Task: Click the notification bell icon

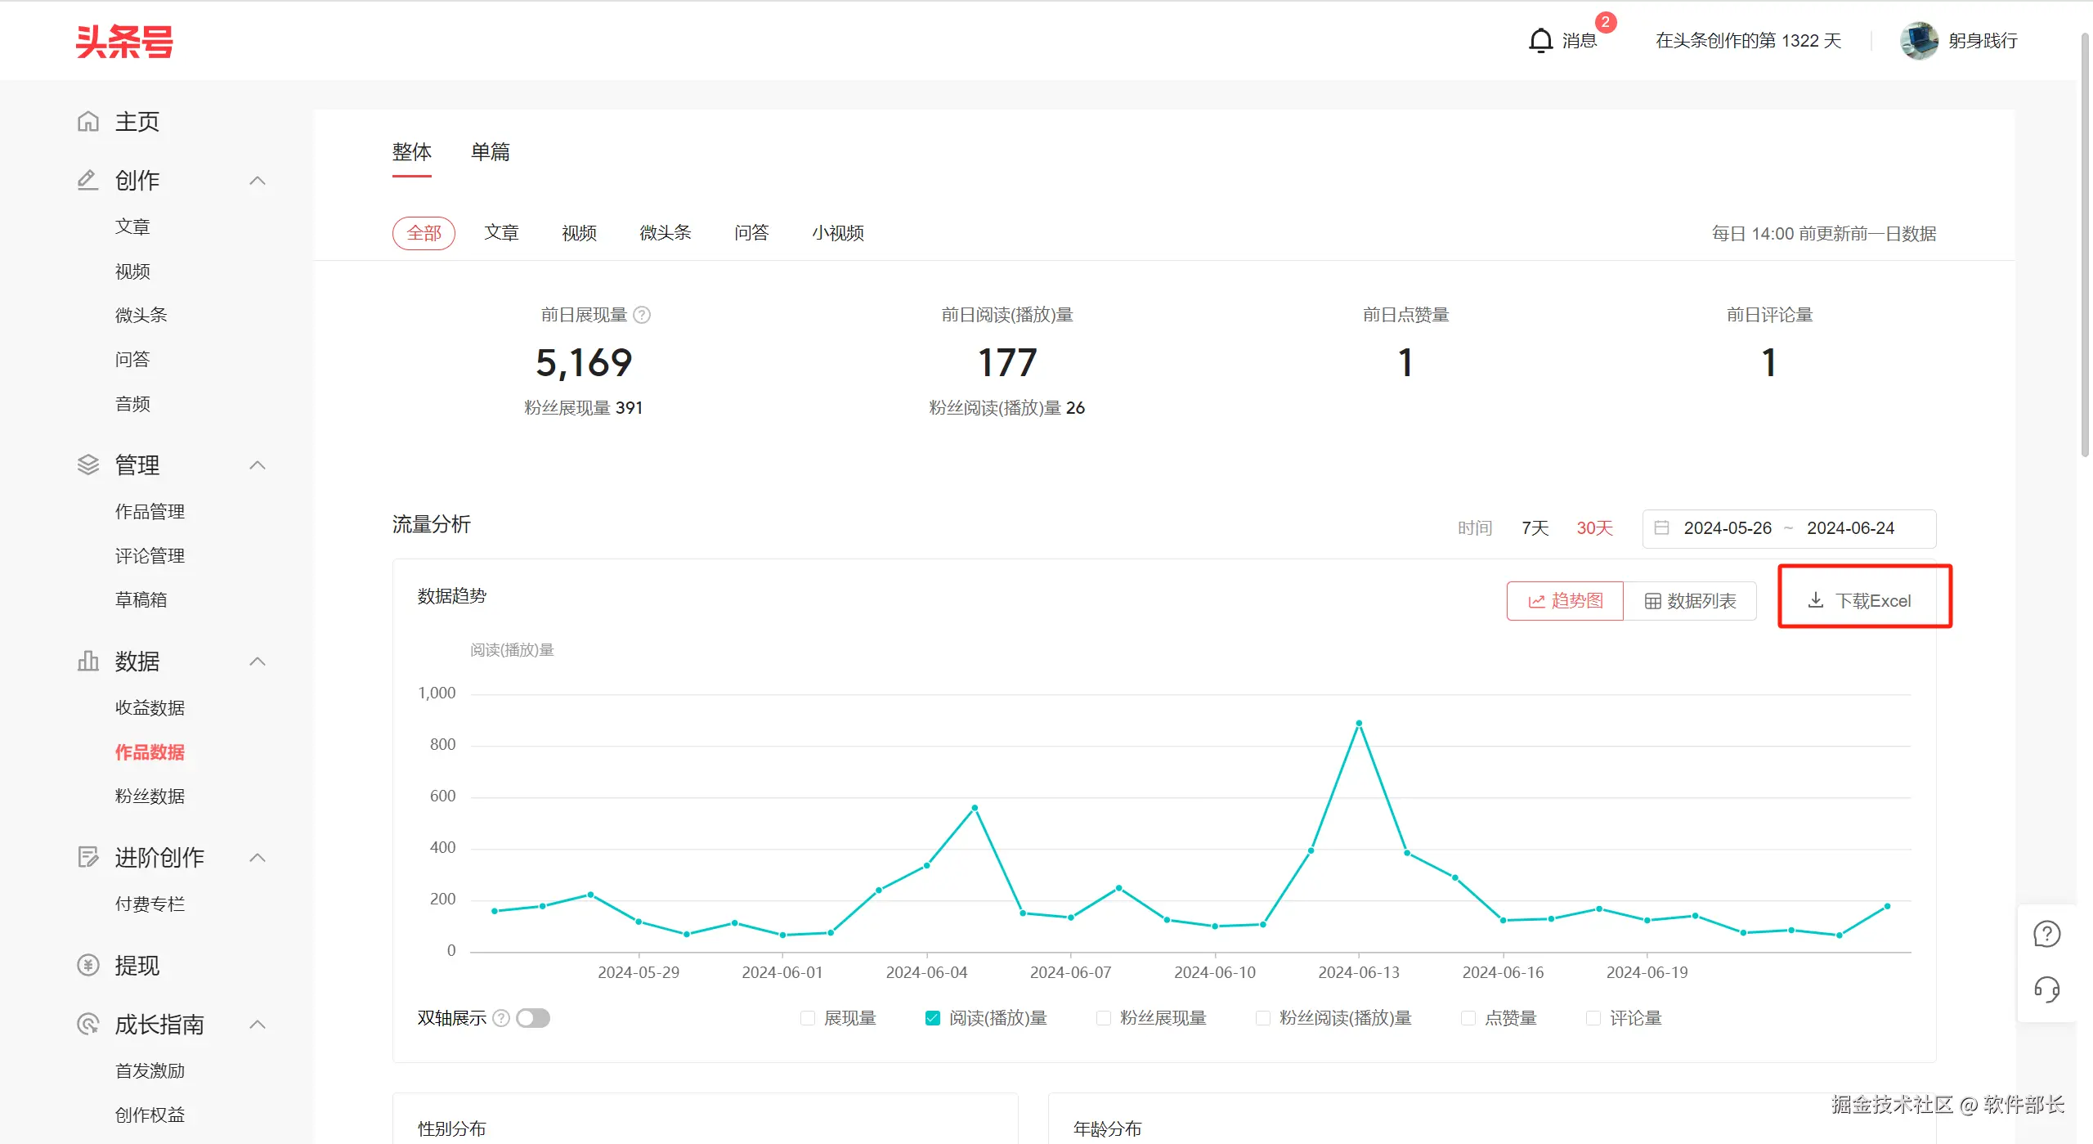Action: [x=1540, y=40]
